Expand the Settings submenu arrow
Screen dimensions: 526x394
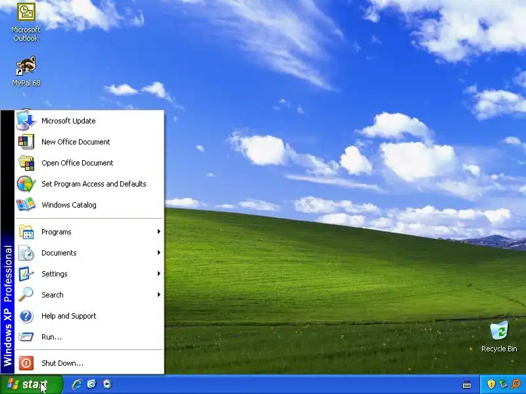click(x=159, y=274)
